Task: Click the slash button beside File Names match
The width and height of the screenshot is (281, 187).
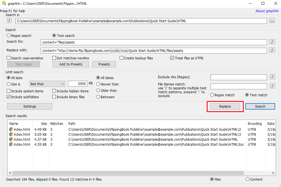Action: click(272, 86)
